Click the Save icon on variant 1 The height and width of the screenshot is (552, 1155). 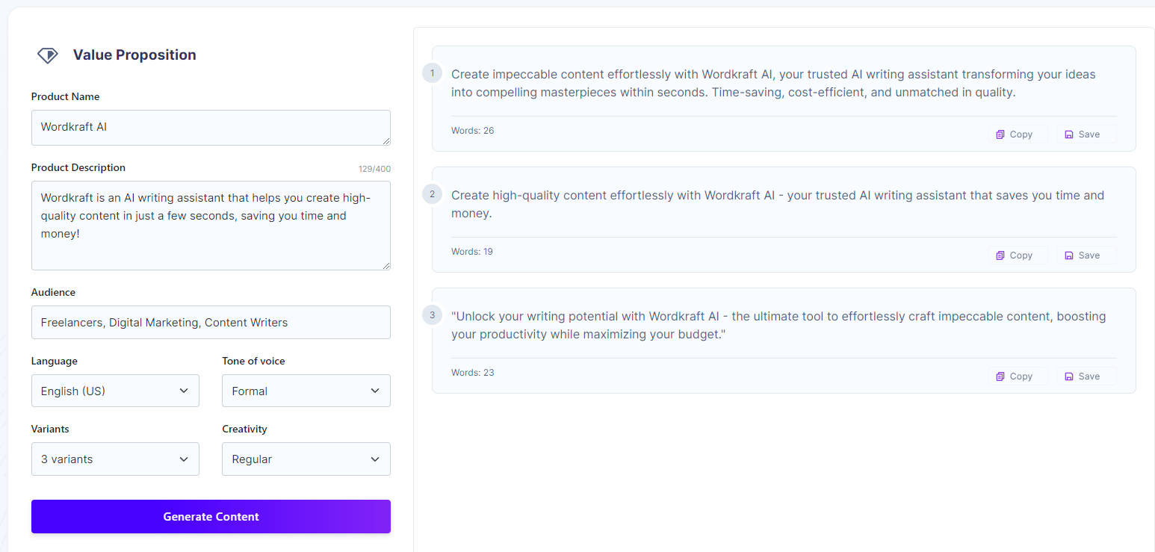(x=1068, y=133)
